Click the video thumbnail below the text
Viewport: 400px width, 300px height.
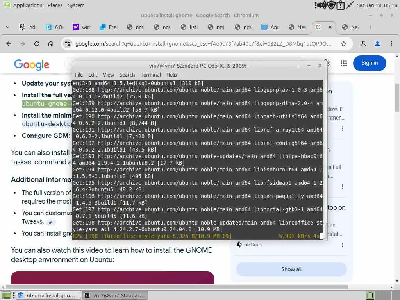point(112,278)
